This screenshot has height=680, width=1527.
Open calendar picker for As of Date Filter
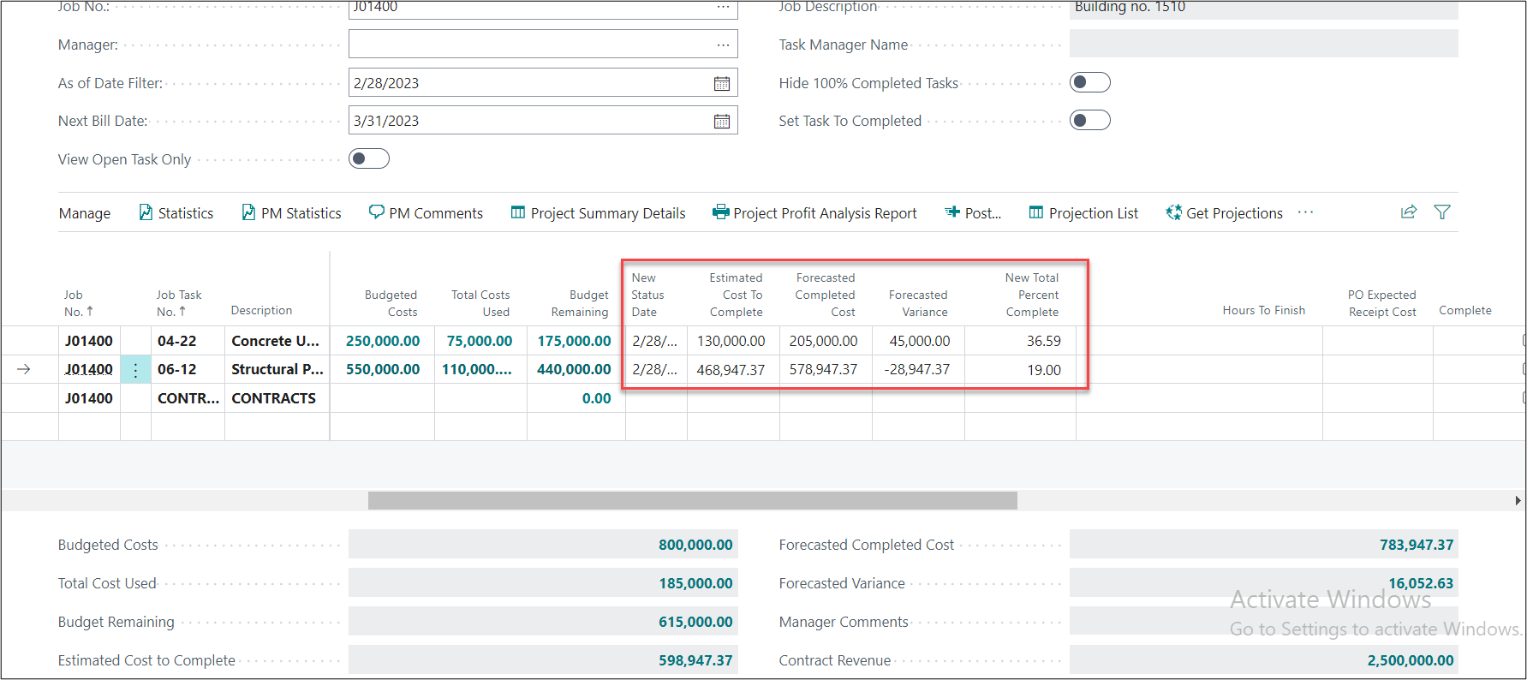(x=722, y=83)
